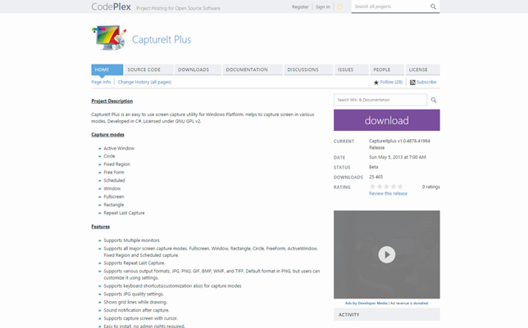Screen dimensions: 528x328
Task: Click the rating stars for the release
Action: pos(386,186)
